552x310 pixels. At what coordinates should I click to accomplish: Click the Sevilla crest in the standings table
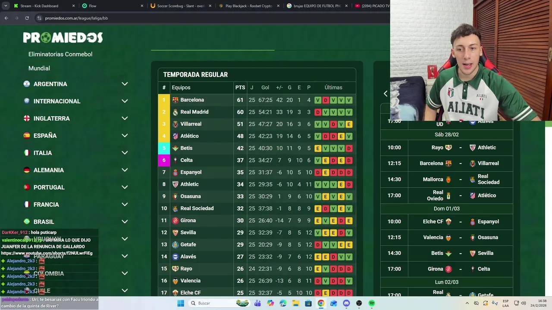[175, 232]
